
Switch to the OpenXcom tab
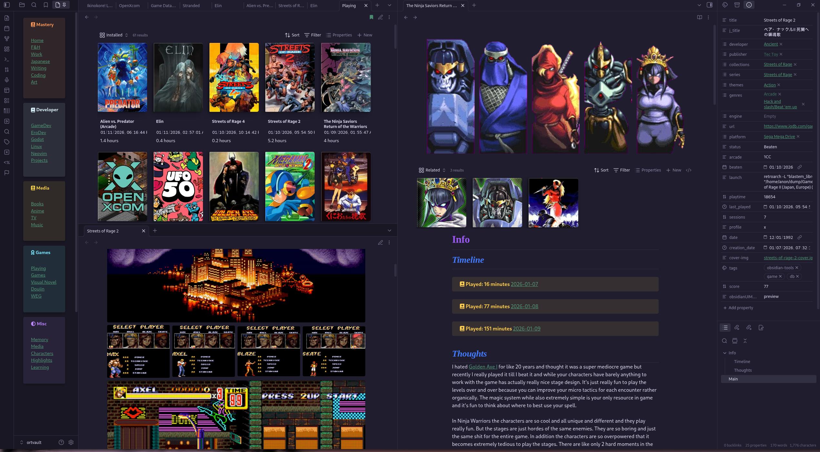pos(129,5)
